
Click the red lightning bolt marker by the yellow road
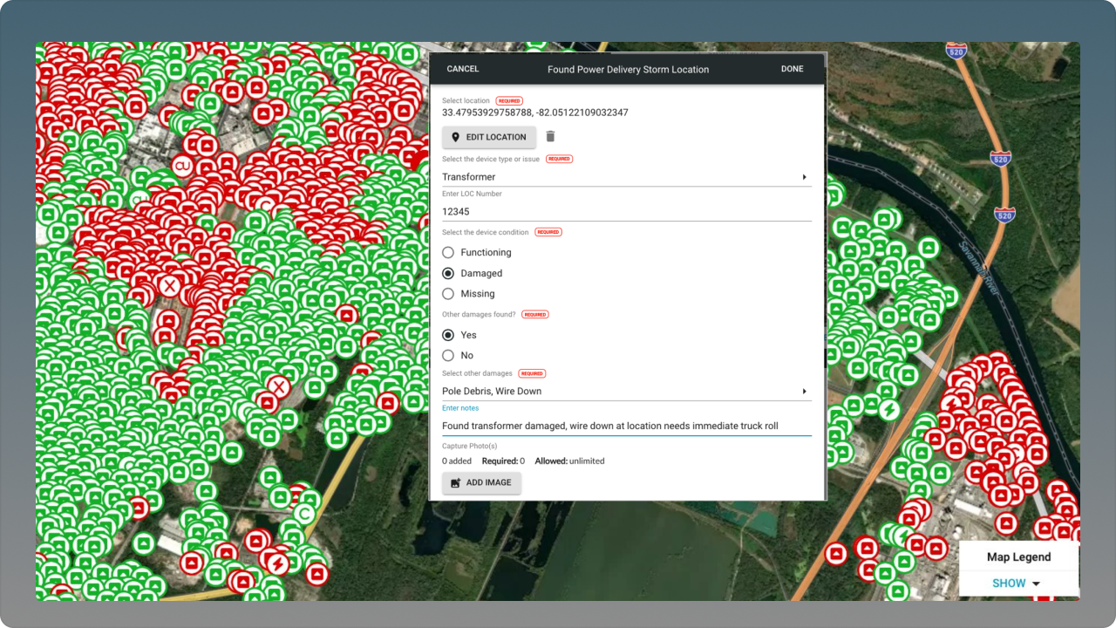pyautogui.click(x=277, y=563)
